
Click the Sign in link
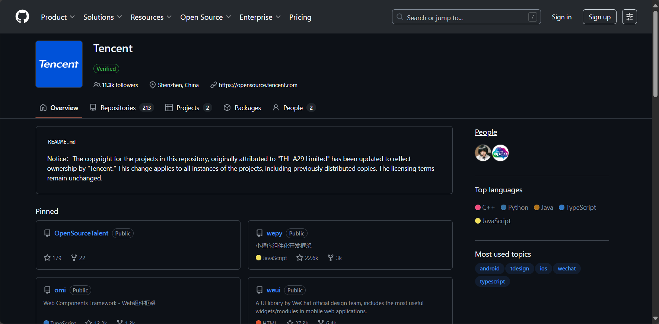tap(561, 17)
